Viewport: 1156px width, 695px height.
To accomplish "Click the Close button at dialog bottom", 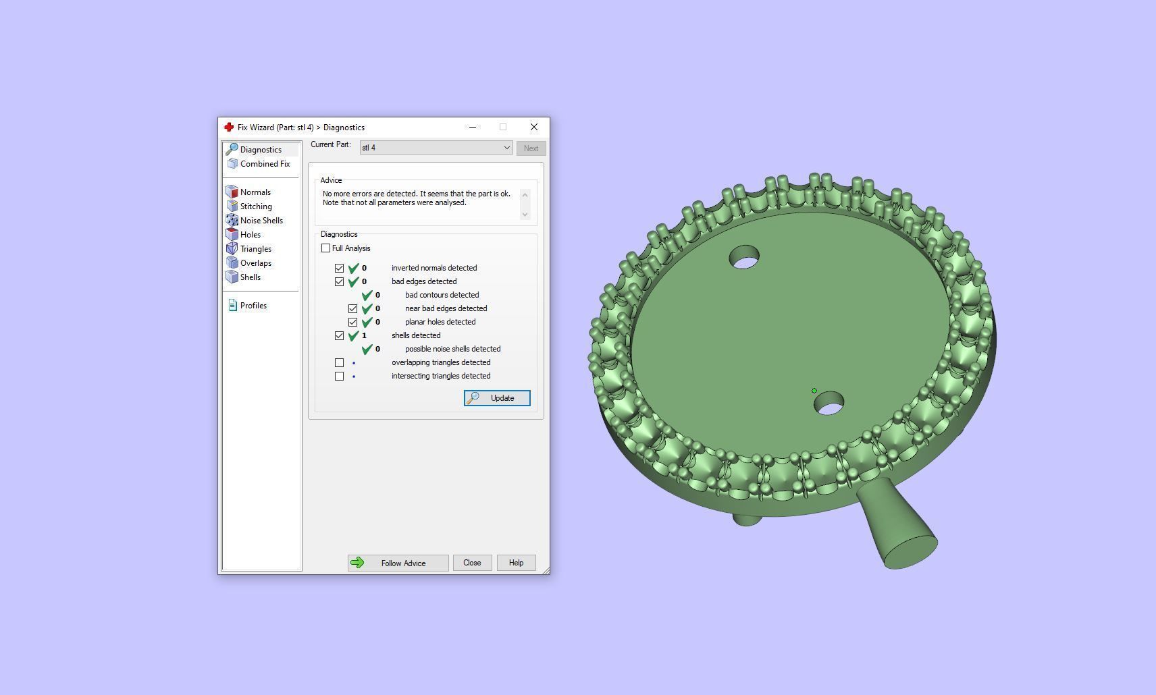I will tap(472, 563).
